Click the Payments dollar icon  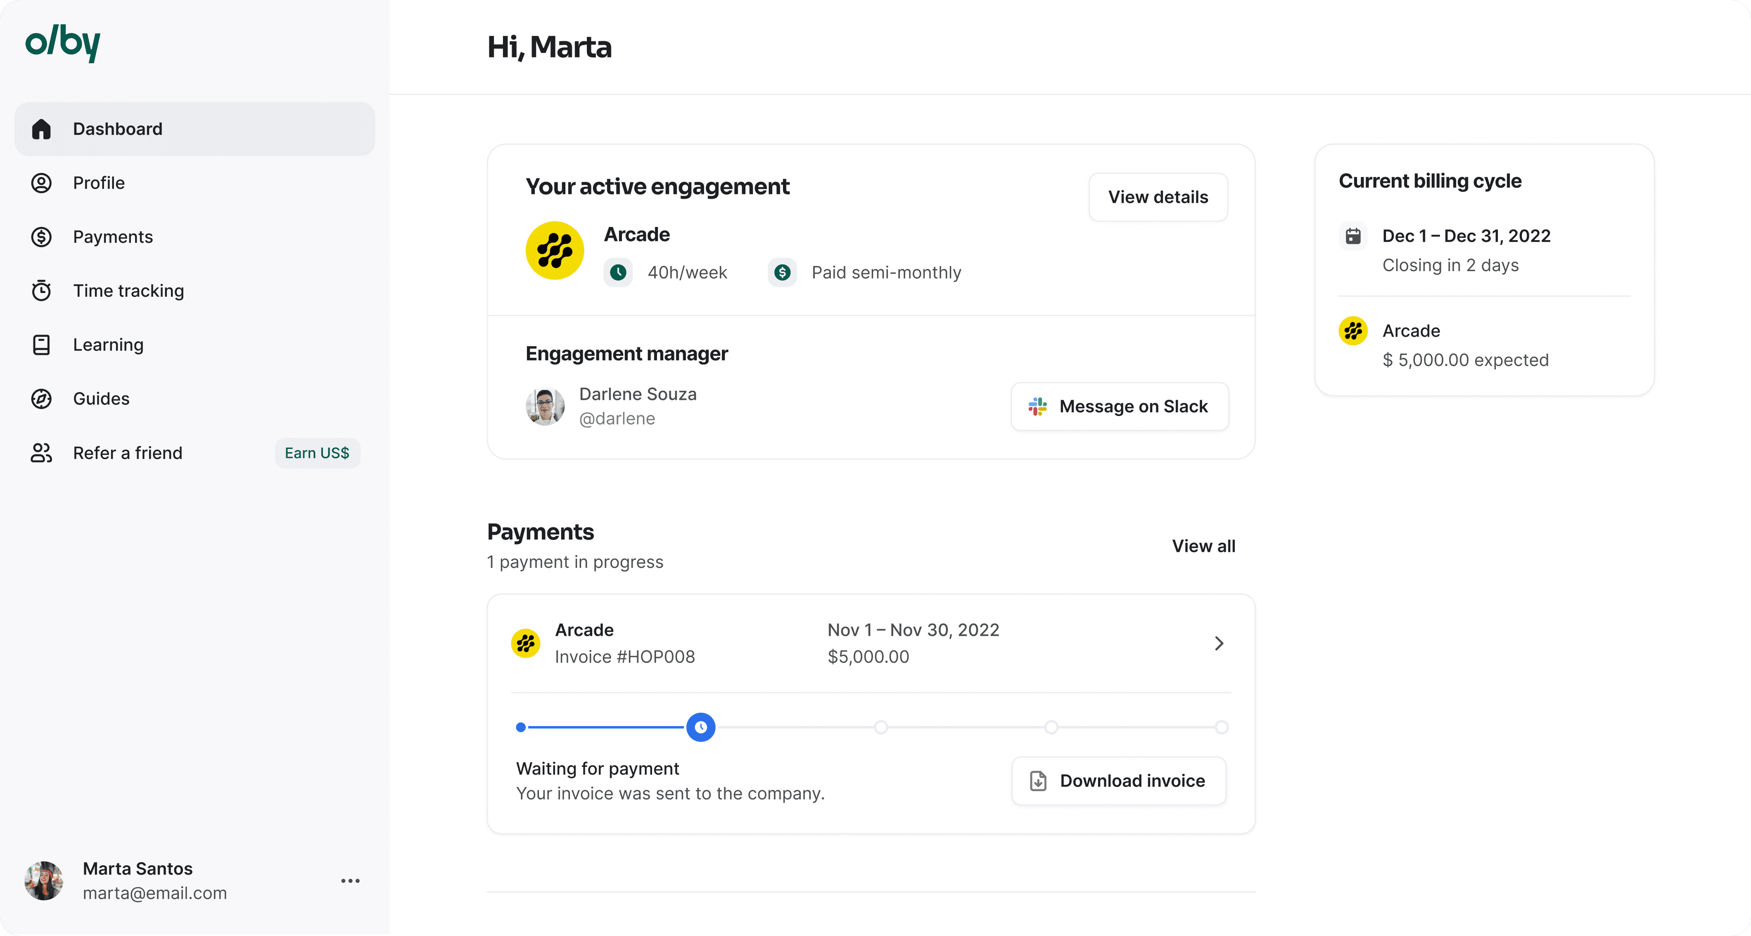point(41,237)
